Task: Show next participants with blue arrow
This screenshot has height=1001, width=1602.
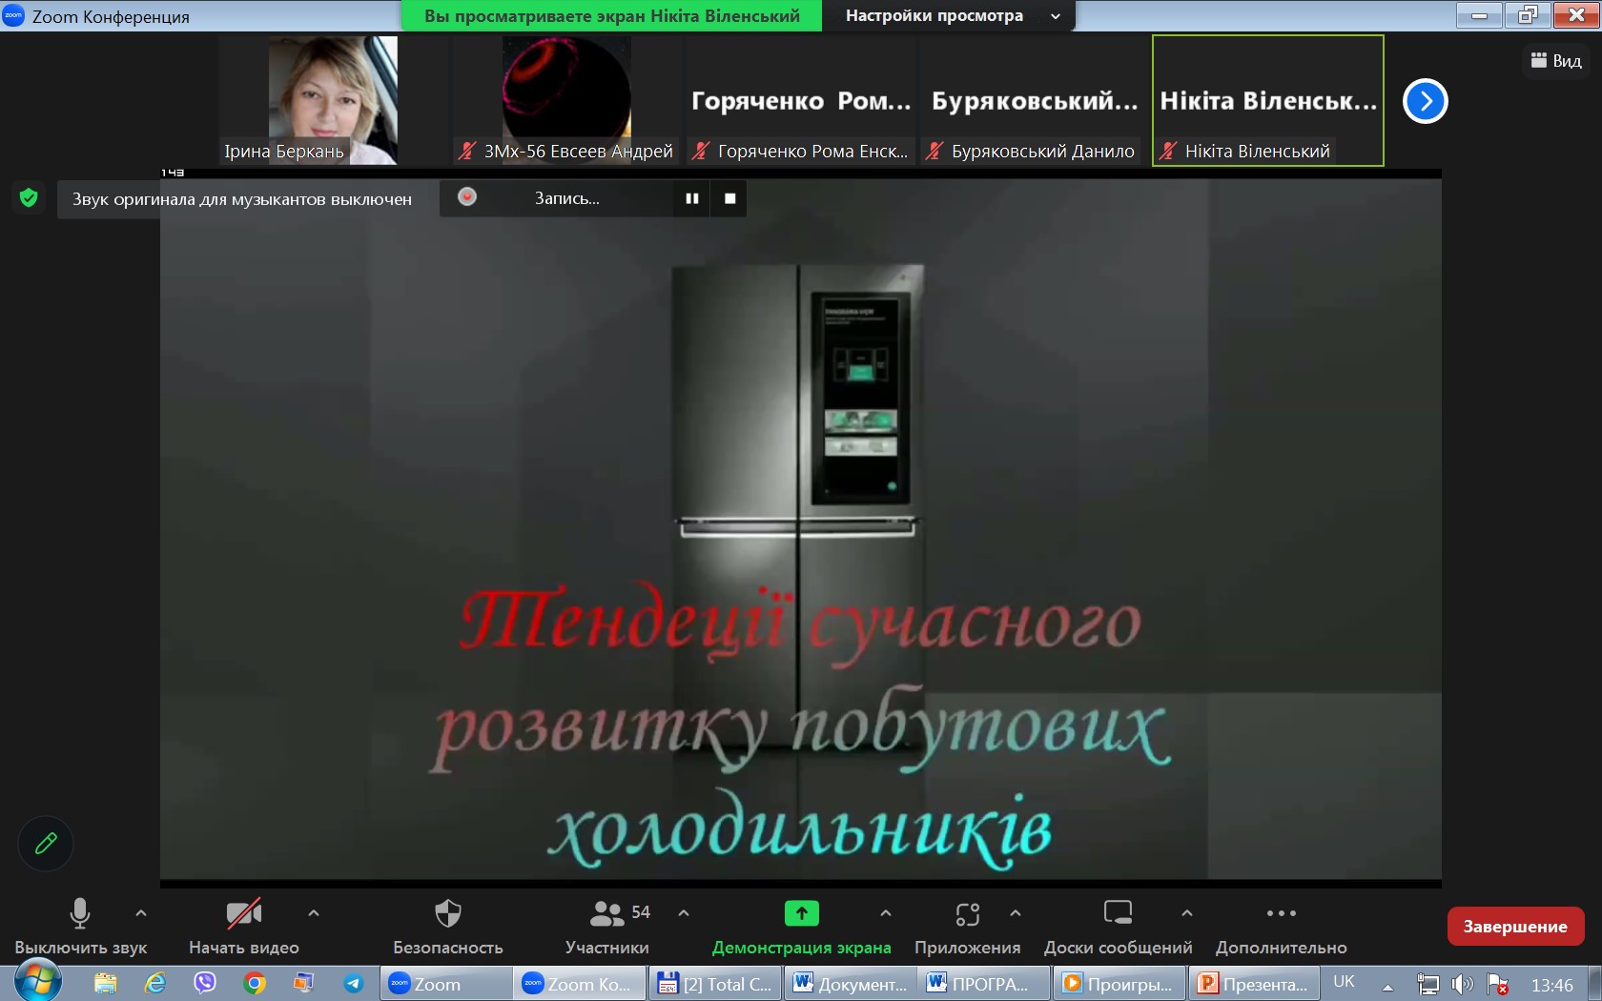Action: (x=1426, y=101)
